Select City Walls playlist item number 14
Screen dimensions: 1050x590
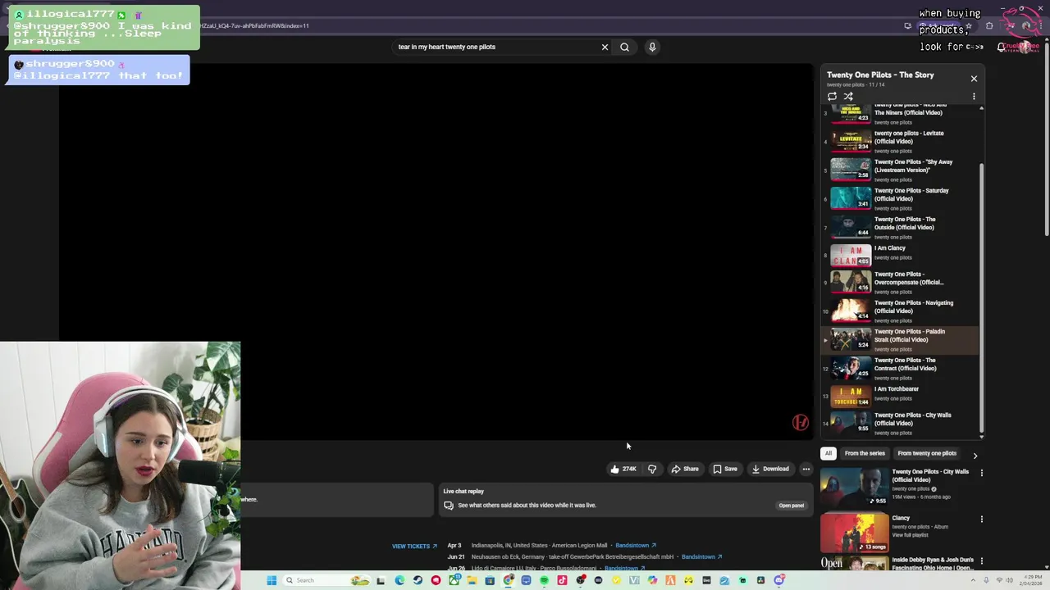[x=901, y=423]
